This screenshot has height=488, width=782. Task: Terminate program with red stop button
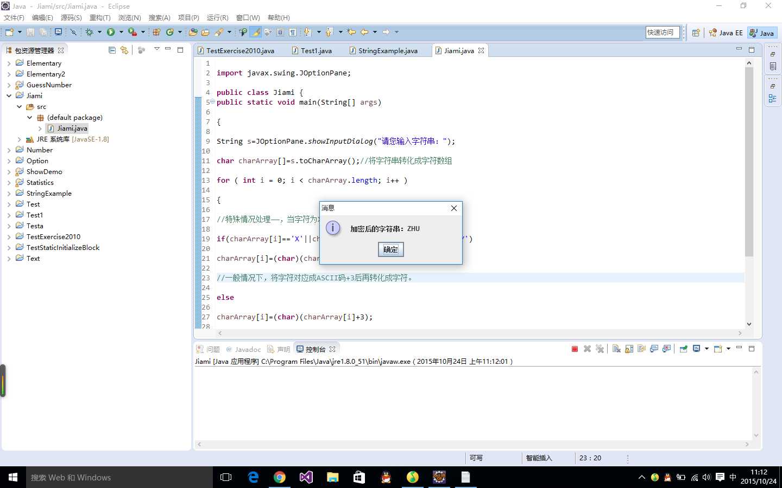(x=575, y=349)
